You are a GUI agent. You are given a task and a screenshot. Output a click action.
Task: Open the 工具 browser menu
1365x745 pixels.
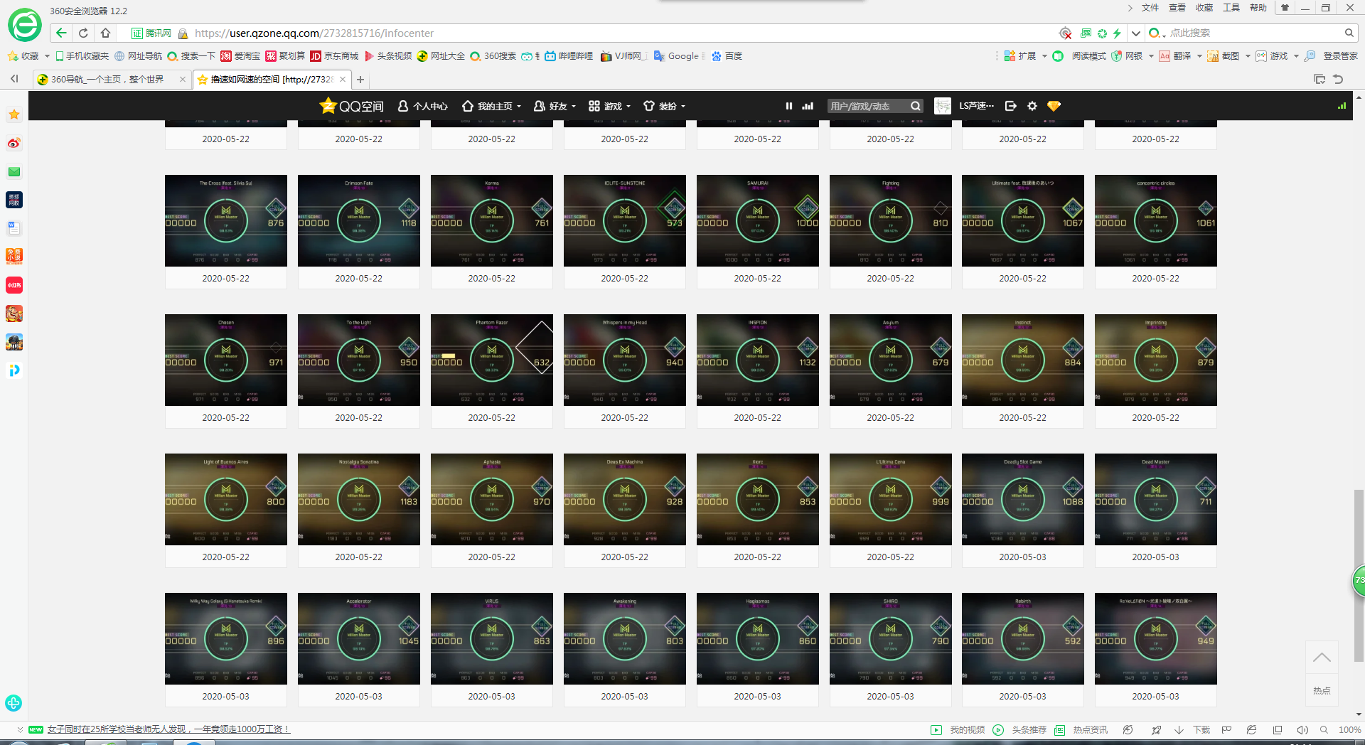(1231, 8)
